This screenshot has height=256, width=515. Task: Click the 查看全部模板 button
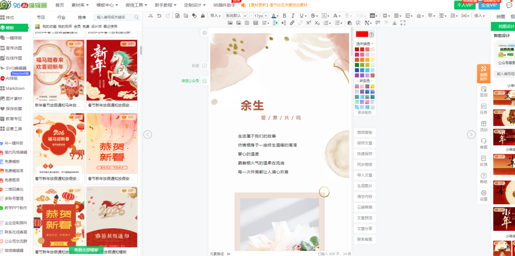87,250
